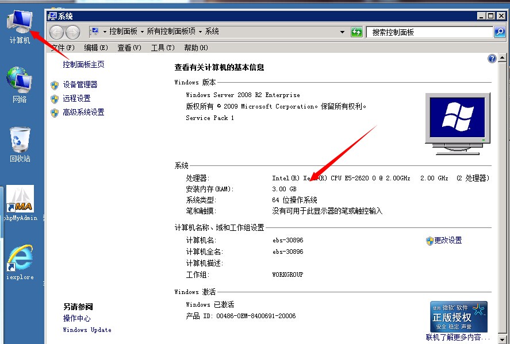Screen dimensions: 510x344
Task: Click the 查看有关计算机的基本信息 heading
Action: 219,68
